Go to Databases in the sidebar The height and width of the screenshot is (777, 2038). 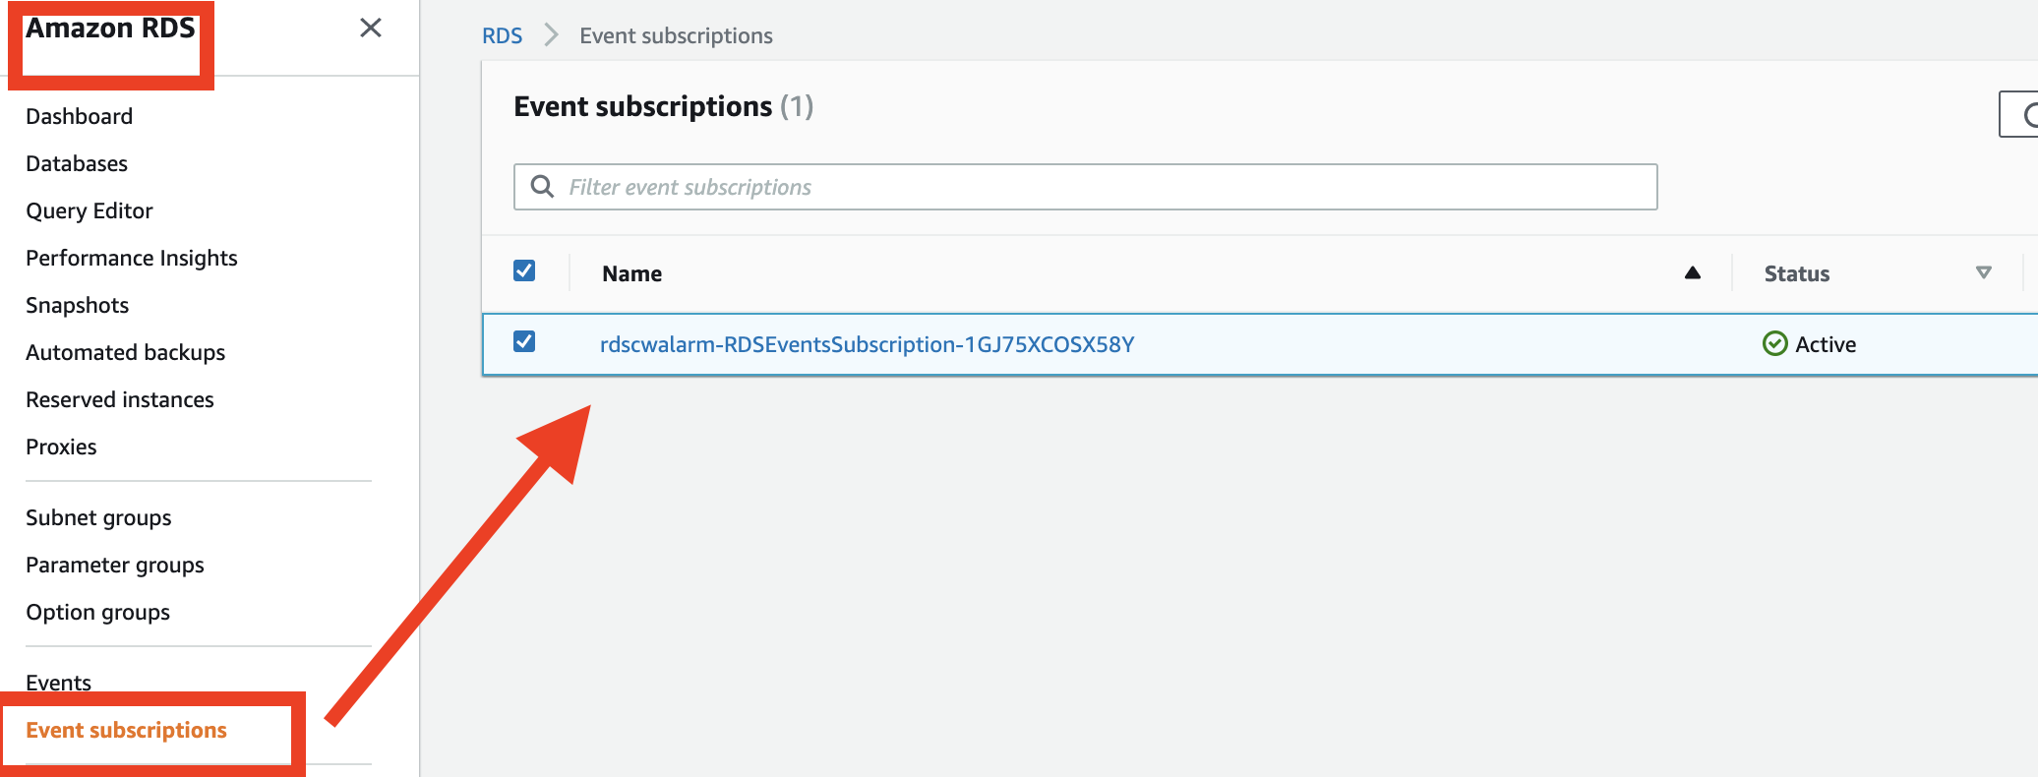(77, 163)
